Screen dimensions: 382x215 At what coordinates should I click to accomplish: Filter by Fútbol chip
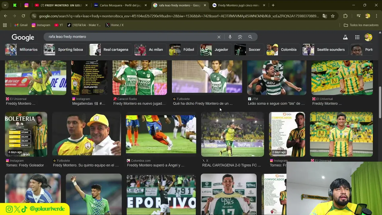184,50
